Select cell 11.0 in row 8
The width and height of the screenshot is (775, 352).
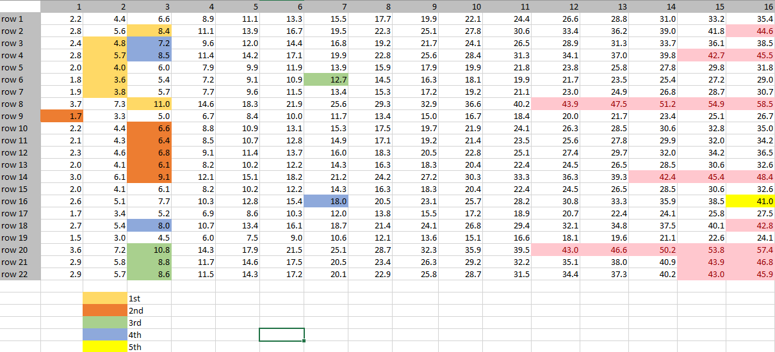point(149,104)
